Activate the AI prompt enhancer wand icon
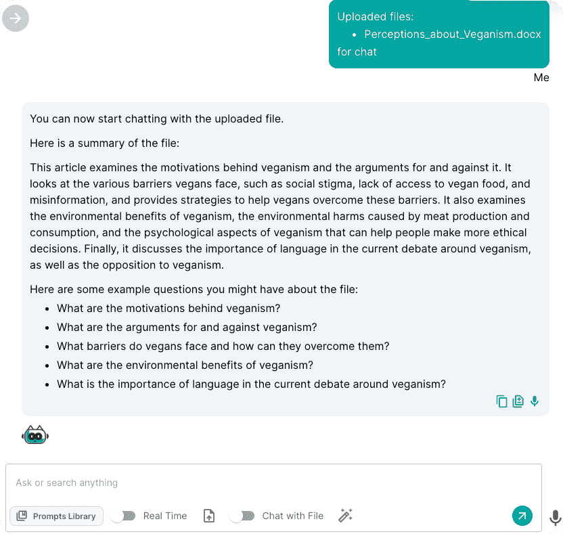 click(345, 516)
